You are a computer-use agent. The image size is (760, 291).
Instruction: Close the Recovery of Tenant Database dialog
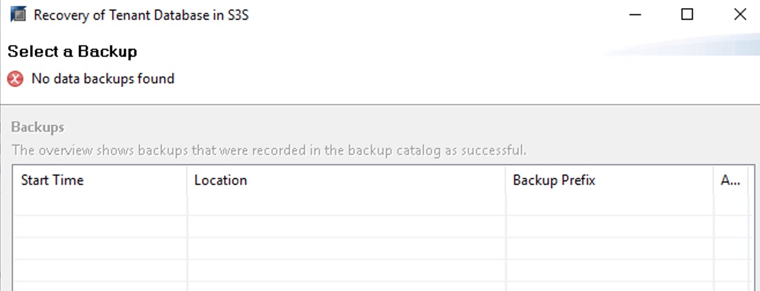[740, 14]
